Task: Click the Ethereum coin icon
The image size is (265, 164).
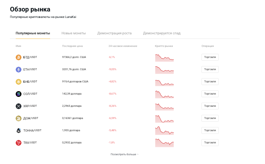Action: 18,69
